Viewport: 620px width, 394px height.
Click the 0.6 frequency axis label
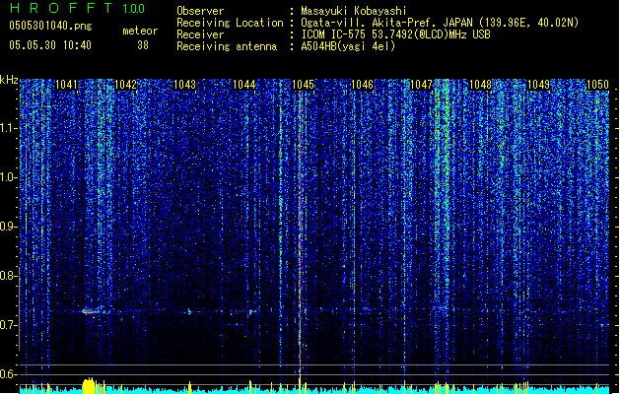point(9,374)
